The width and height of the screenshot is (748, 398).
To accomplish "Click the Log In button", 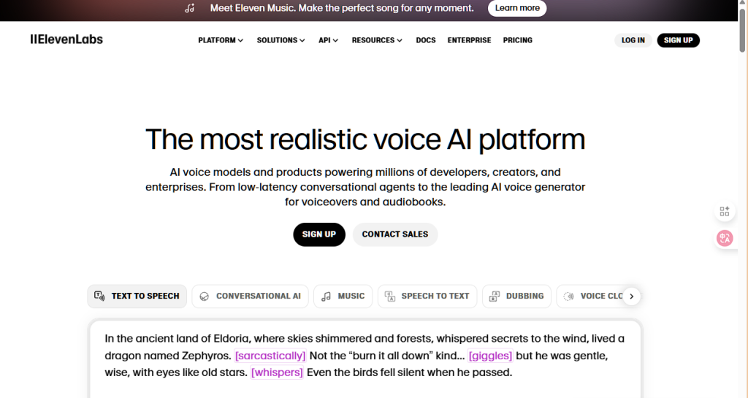I will pyautogui.click(x=633, y=40).
